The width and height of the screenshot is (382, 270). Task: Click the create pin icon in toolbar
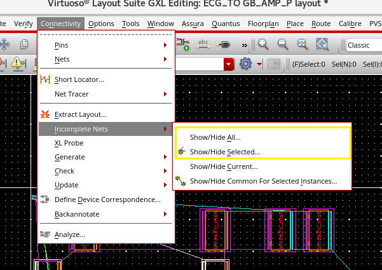click(223, 44)
